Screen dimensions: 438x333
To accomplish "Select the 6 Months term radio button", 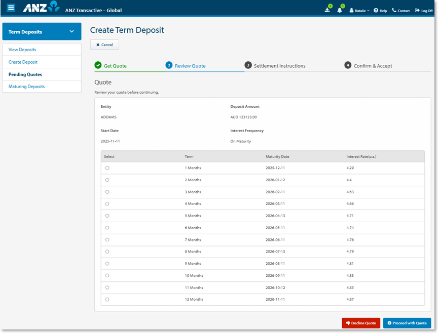I will 107,228.
